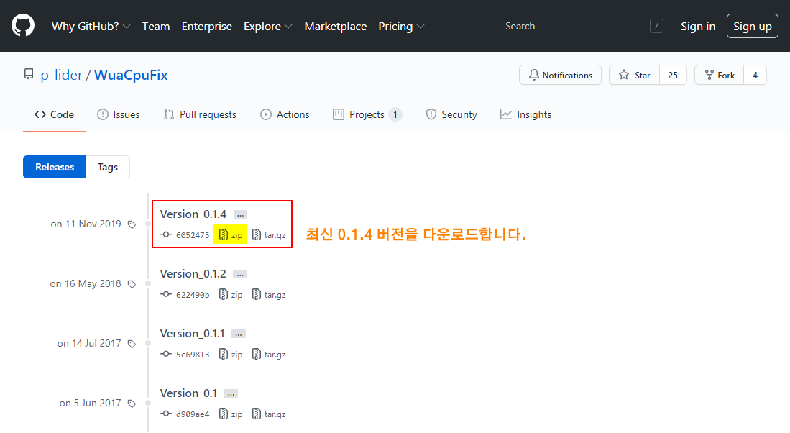Screen dimensions: 790x433
Task: Open commit 622490b
Action: coord(193,295)
